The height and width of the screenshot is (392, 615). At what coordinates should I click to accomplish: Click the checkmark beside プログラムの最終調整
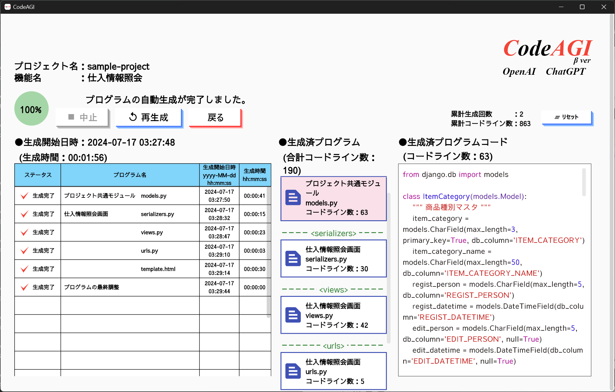pos(24,287)
